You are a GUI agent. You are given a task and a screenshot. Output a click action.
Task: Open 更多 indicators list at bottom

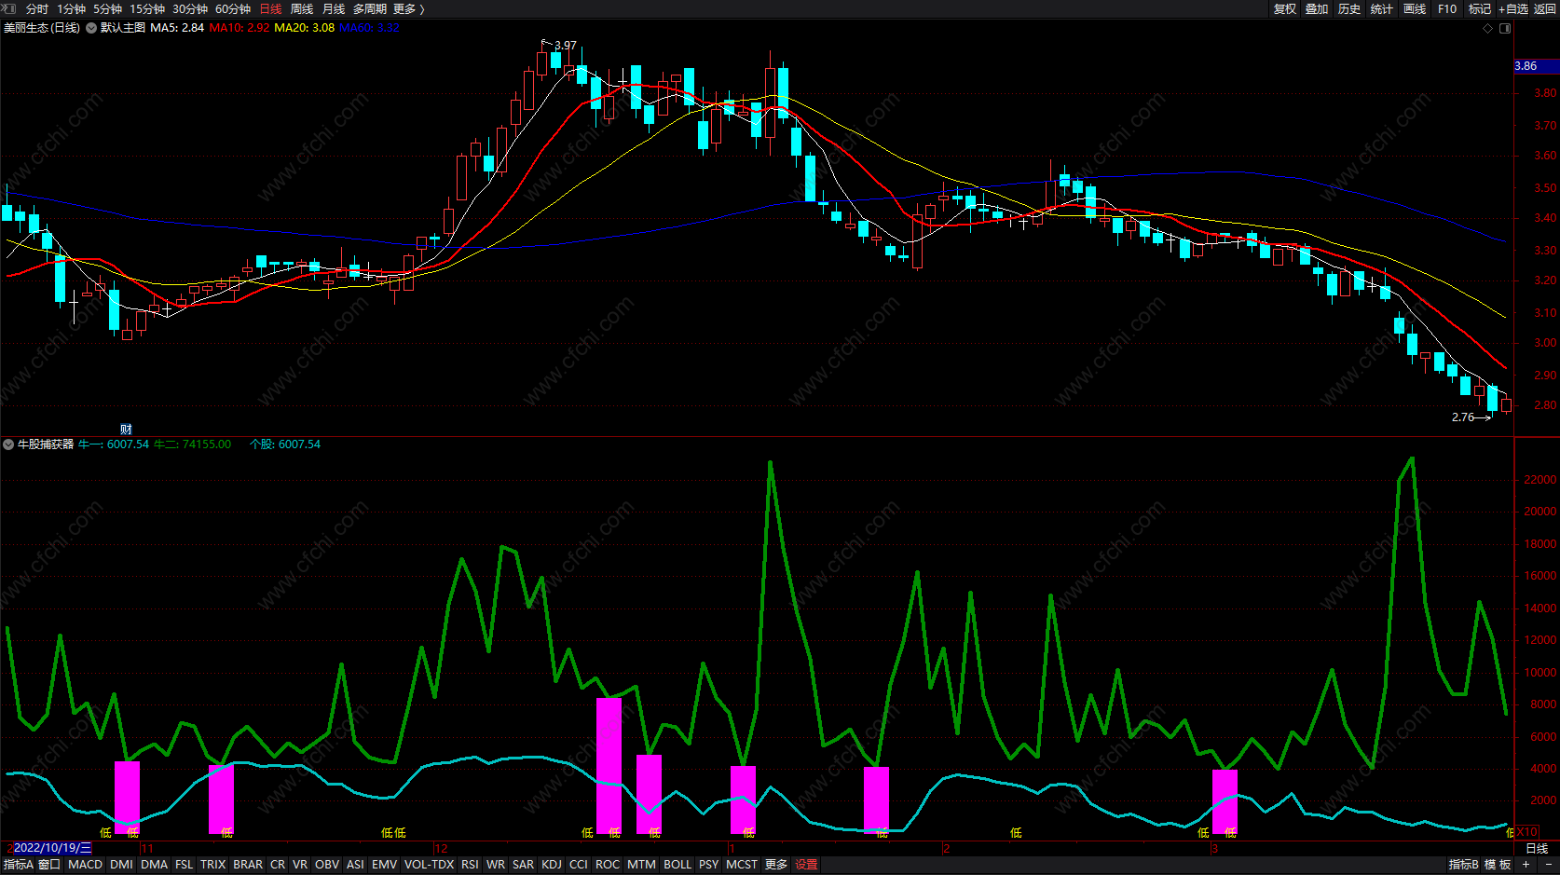tap(776, 865)
